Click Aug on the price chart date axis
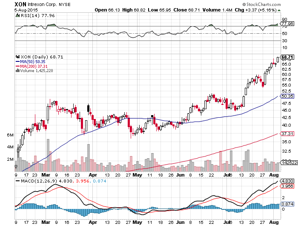 coord(274,175)
